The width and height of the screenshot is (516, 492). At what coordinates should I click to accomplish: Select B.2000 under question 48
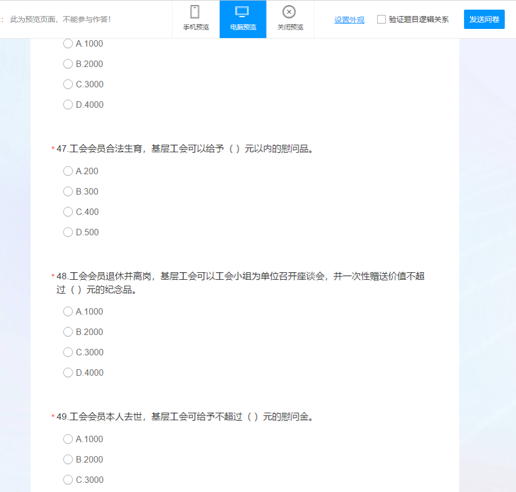[x=68, y=332]
